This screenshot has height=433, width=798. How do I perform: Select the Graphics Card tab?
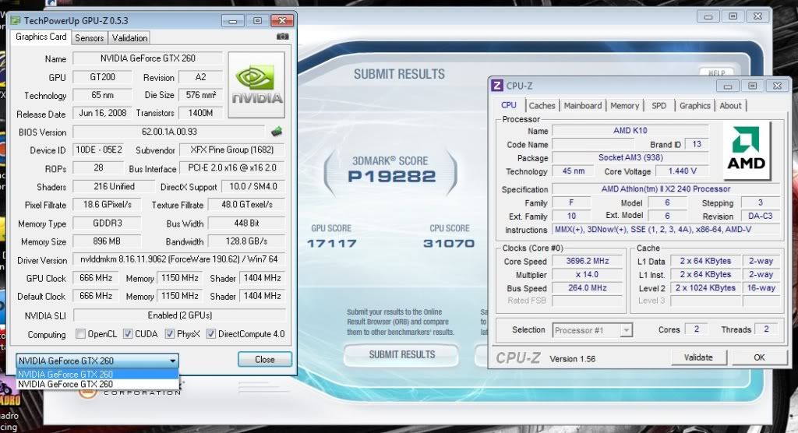coord(41,37)
